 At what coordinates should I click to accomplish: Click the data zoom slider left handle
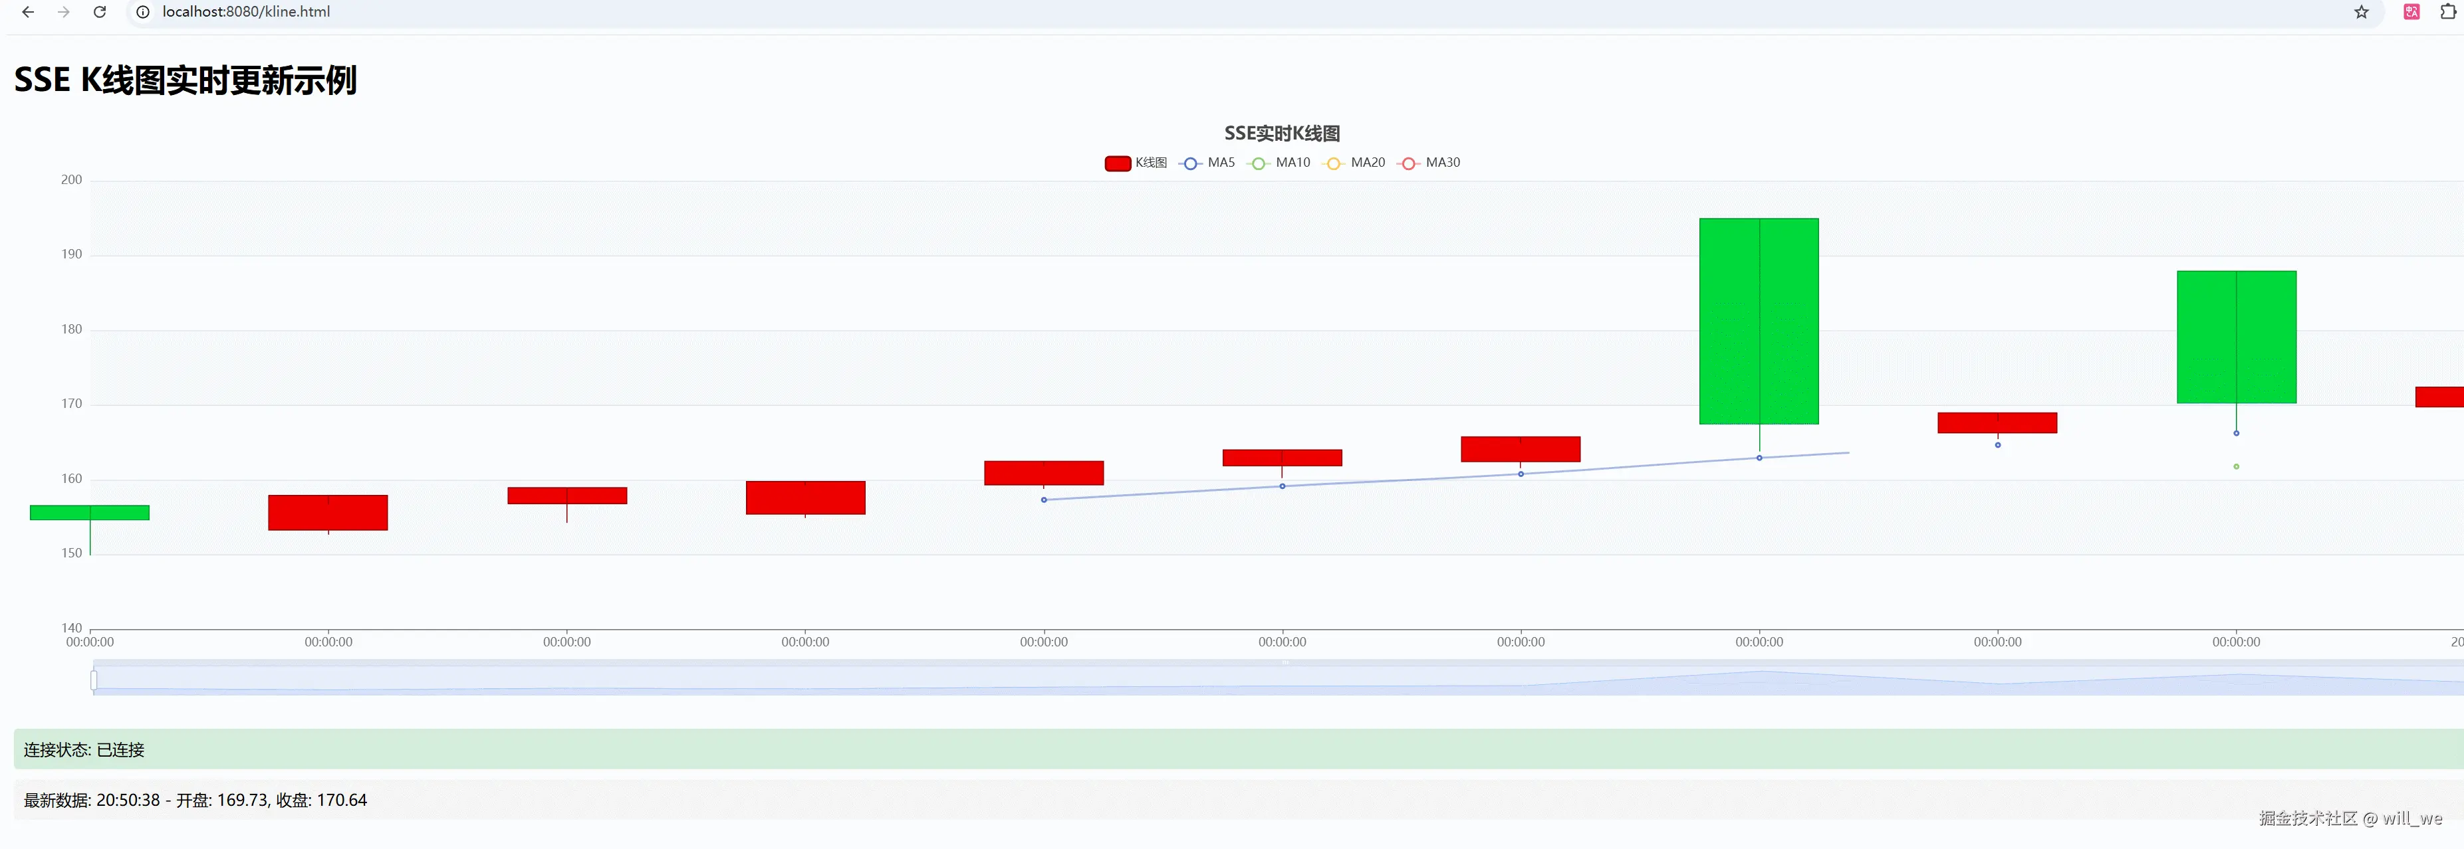(94, 680)
